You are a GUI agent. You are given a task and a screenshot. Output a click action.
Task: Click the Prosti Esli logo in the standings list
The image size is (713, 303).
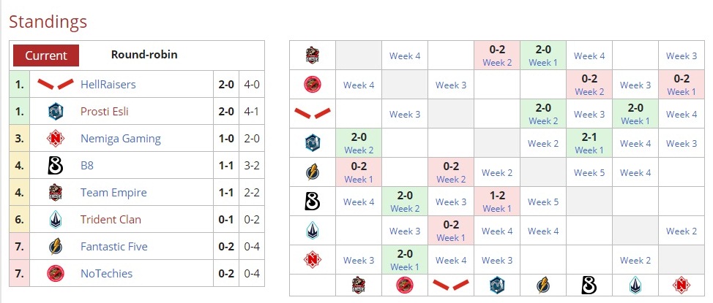(56, 112)
